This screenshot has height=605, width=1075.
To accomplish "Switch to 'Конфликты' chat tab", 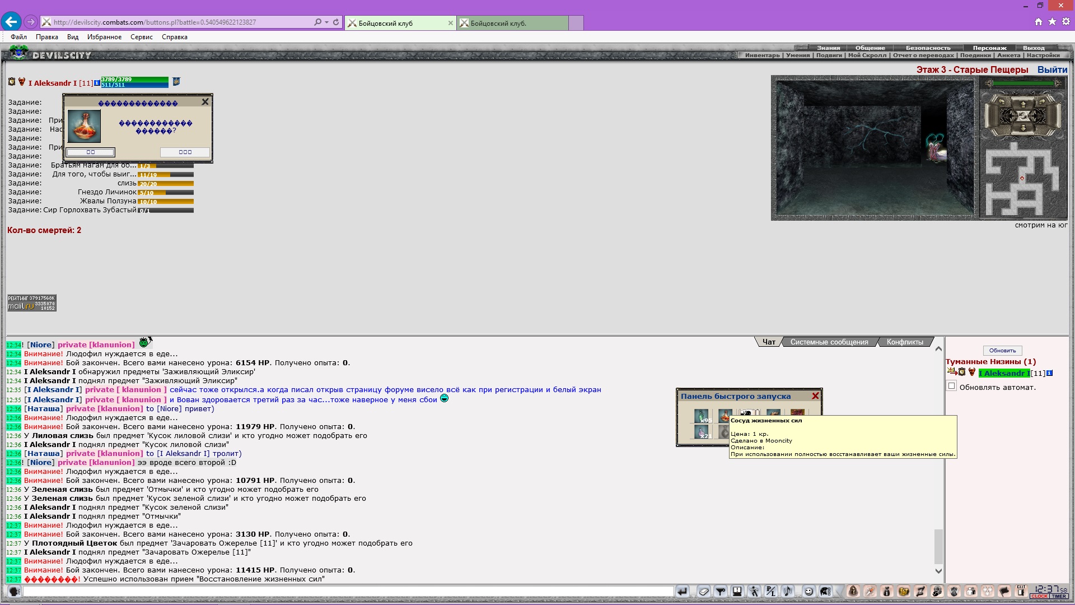I will pyautogui.click(x=905, y=342).
